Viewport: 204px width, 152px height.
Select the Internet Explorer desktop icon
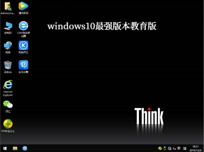click(8, 88)
